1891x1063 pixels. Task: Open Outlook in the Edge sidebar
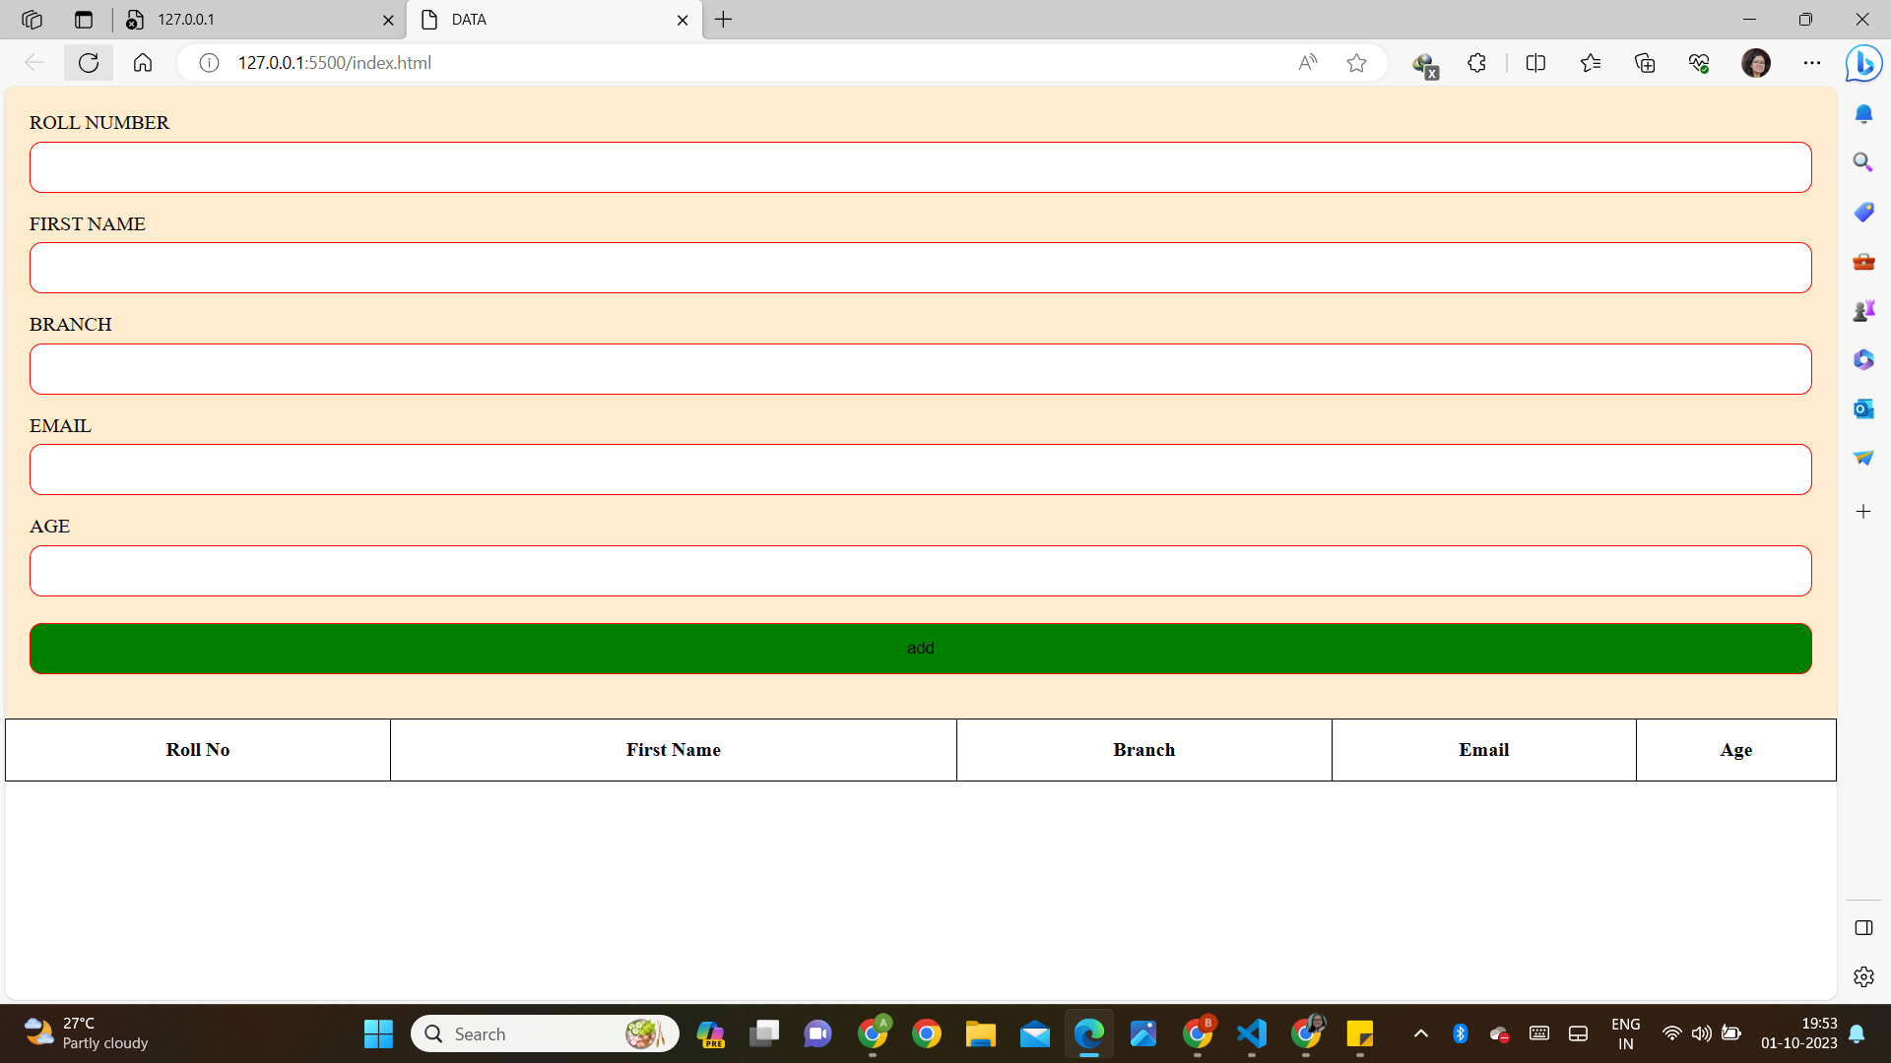tap(1864, 408)
